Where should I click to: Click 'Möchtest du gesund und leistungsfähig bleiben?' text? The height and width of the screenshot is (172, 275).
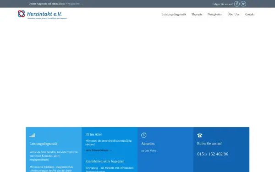[x=108, y=143]
